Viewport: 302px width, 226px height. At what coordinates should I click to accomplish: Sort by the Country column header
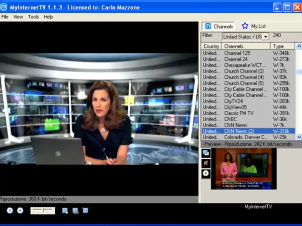click(211, 46)
